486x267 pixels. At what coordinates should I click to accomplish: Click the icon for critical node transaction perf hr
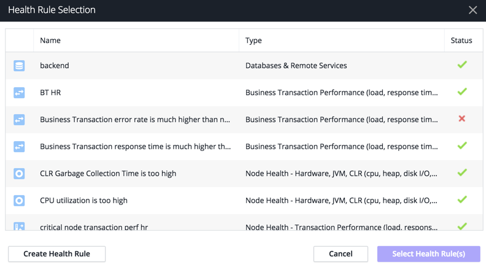coord(19,226)
